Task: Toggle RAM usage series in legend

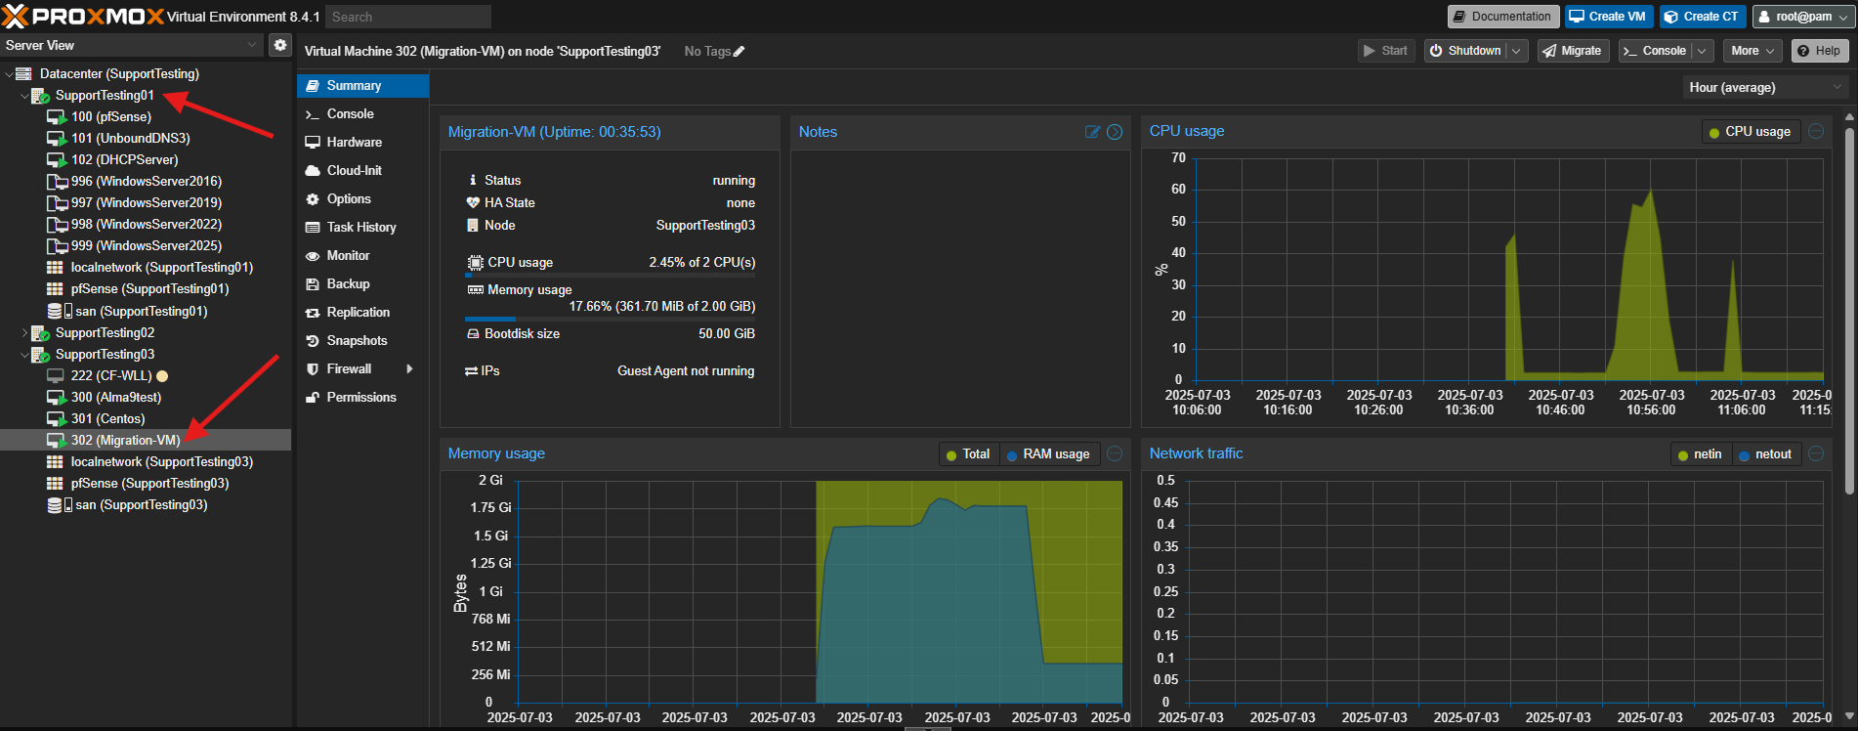Action: [x=1048, y=454]
